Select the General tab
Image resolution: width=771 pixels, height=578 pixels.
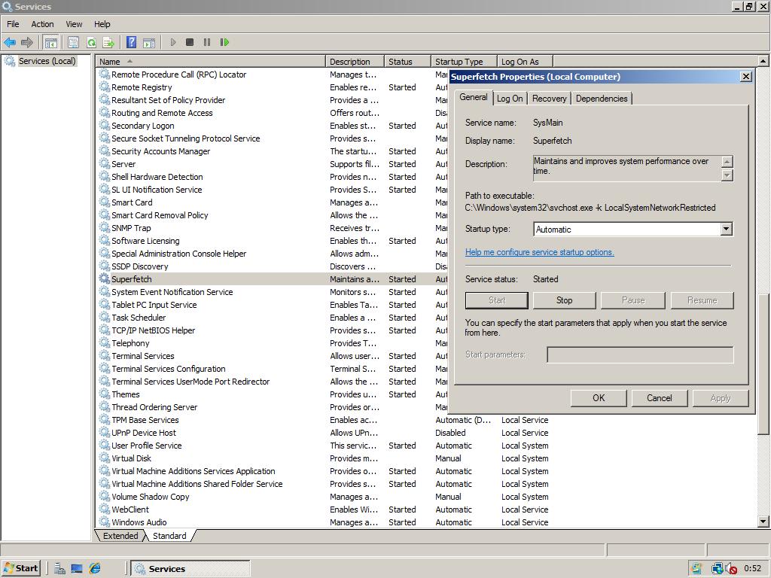(474, 97)
